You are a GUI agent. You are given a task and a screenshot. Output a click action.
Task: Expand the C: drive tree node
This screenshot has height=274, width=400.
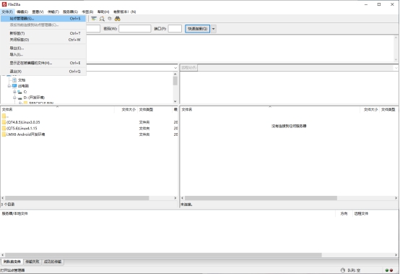[14, 92]
